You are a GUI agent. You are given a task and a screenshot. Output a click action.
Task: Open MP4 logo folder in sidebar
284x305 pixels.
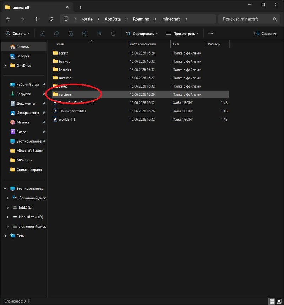point(24,160)
